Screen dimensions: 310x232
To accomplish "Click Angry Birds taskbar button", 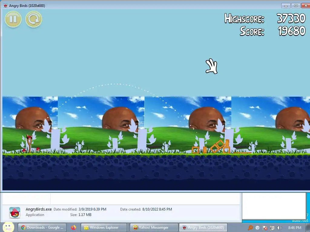I will (203, 227).
